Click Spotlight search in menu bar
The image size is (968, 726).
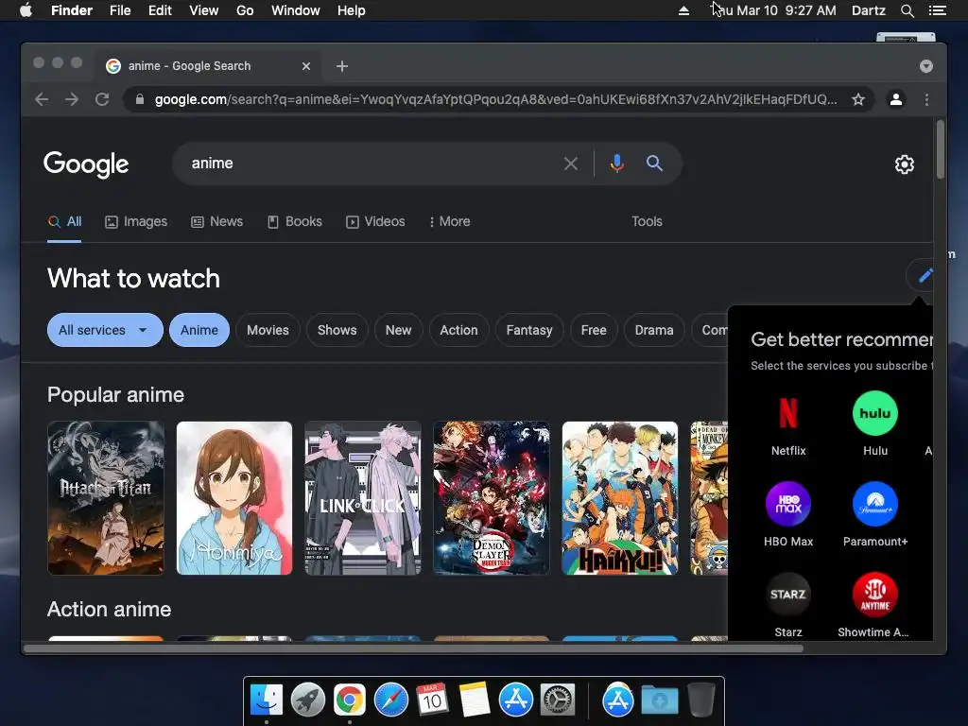(907, 10)
